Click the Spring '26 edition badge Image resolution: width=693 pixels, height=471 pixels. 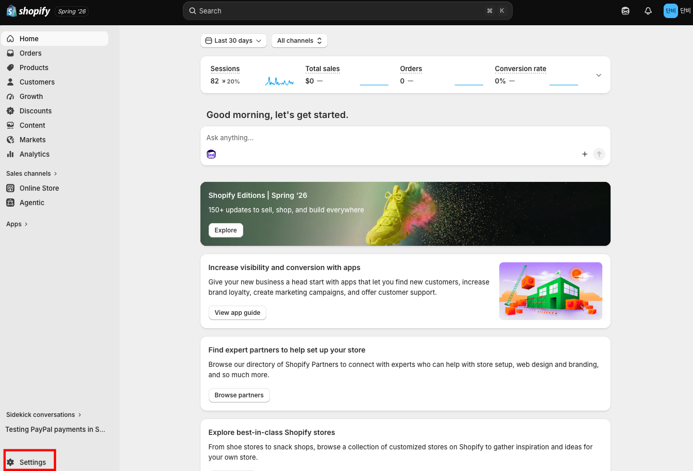click(72, 11)
